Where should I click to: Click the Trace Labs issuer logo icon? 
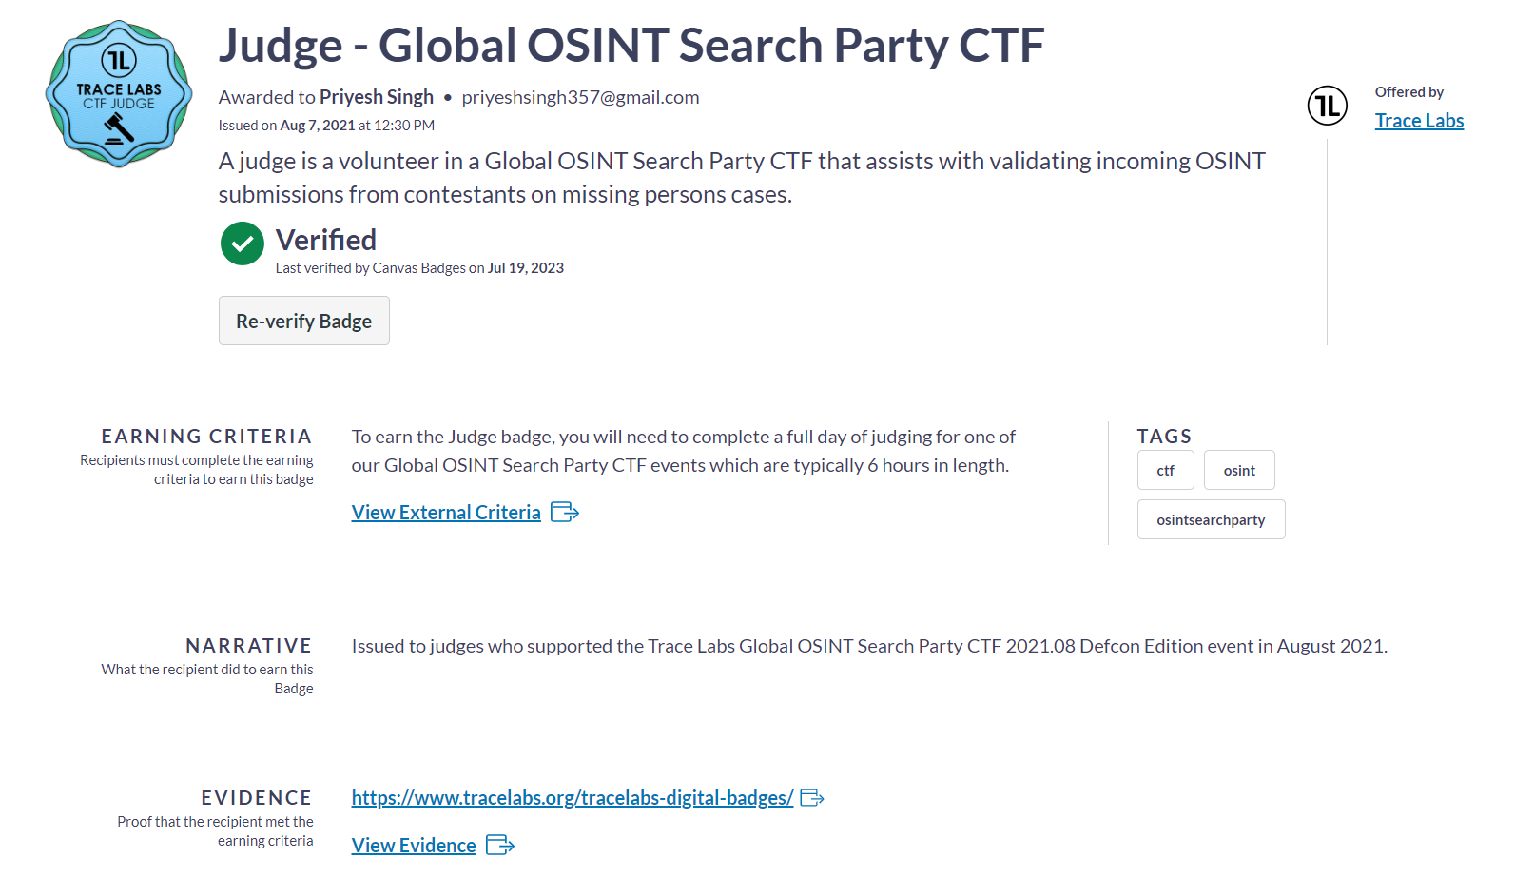click(x=1327, y=105)
